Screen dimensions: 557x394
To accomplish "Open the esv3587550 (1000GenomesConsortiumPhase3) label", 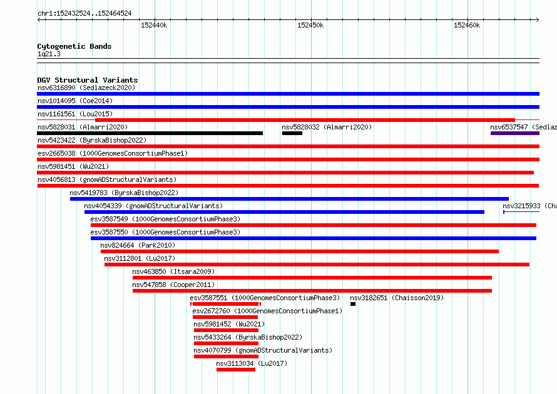I will point(165,232).
